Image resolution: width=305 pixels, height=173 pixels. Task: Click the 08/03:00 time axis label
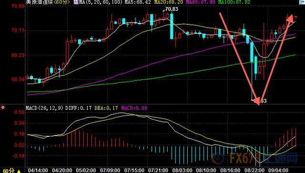182,171
